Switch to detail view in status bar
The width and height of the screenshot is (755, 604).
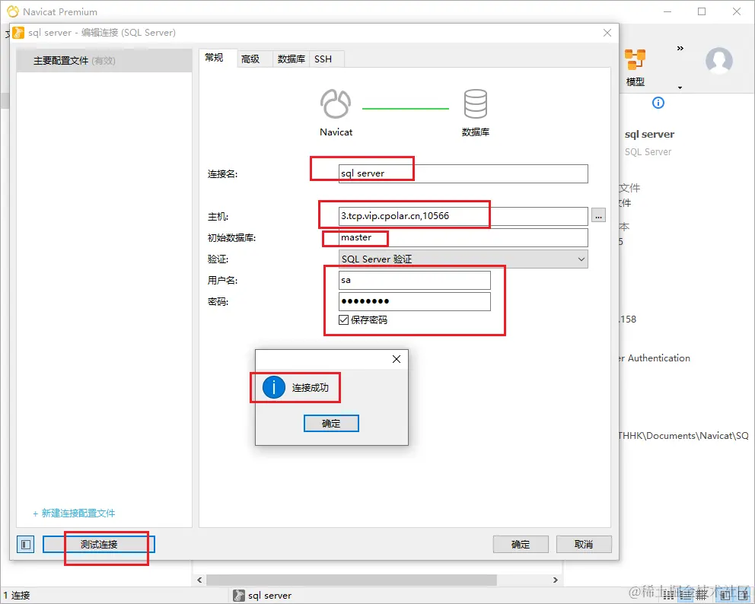pos(686,595)
